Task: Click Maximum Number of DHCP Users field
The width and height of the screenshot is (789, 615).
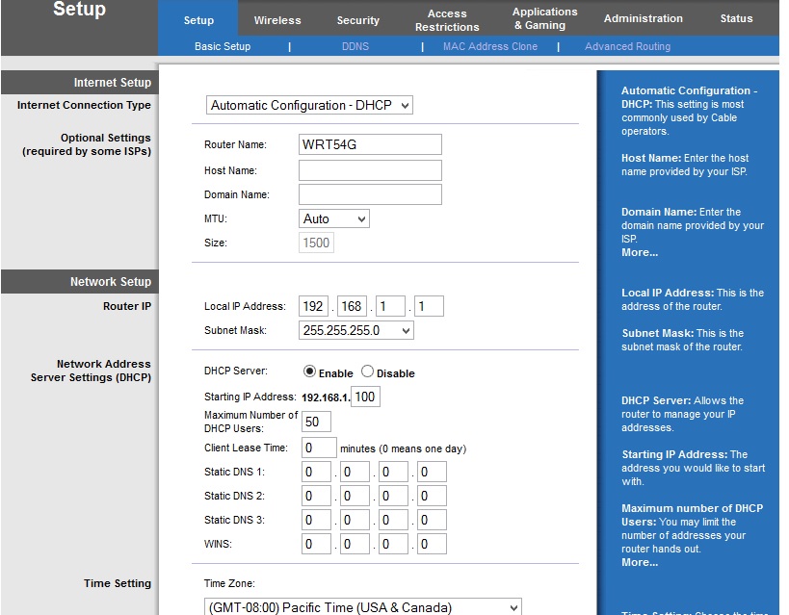Action: click(x=316, y=422)
